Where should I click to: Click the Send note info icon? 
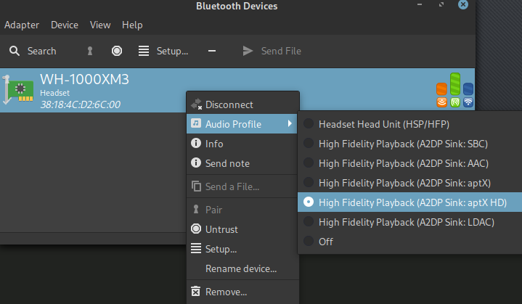click(196, 163)
